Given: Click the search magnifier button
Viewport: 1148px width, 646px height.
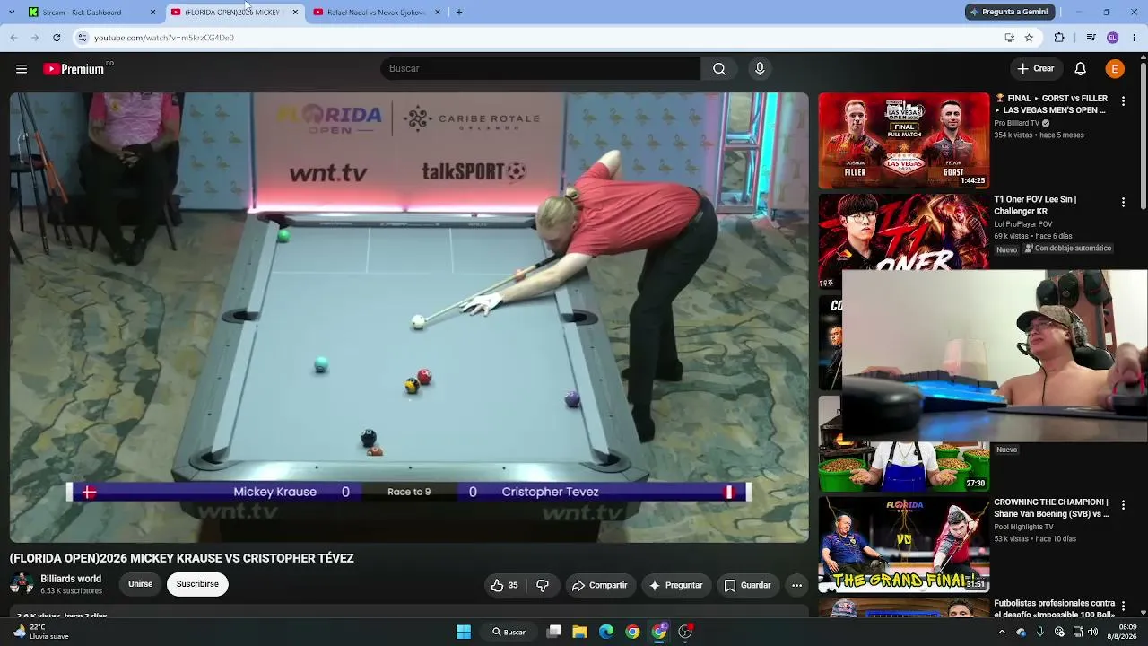Looking at the screenshot, I should [x=719, y=69].
